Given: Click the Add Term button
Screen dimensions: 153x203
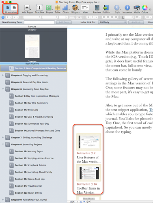Looking at the screenshot, I should 64,22.
